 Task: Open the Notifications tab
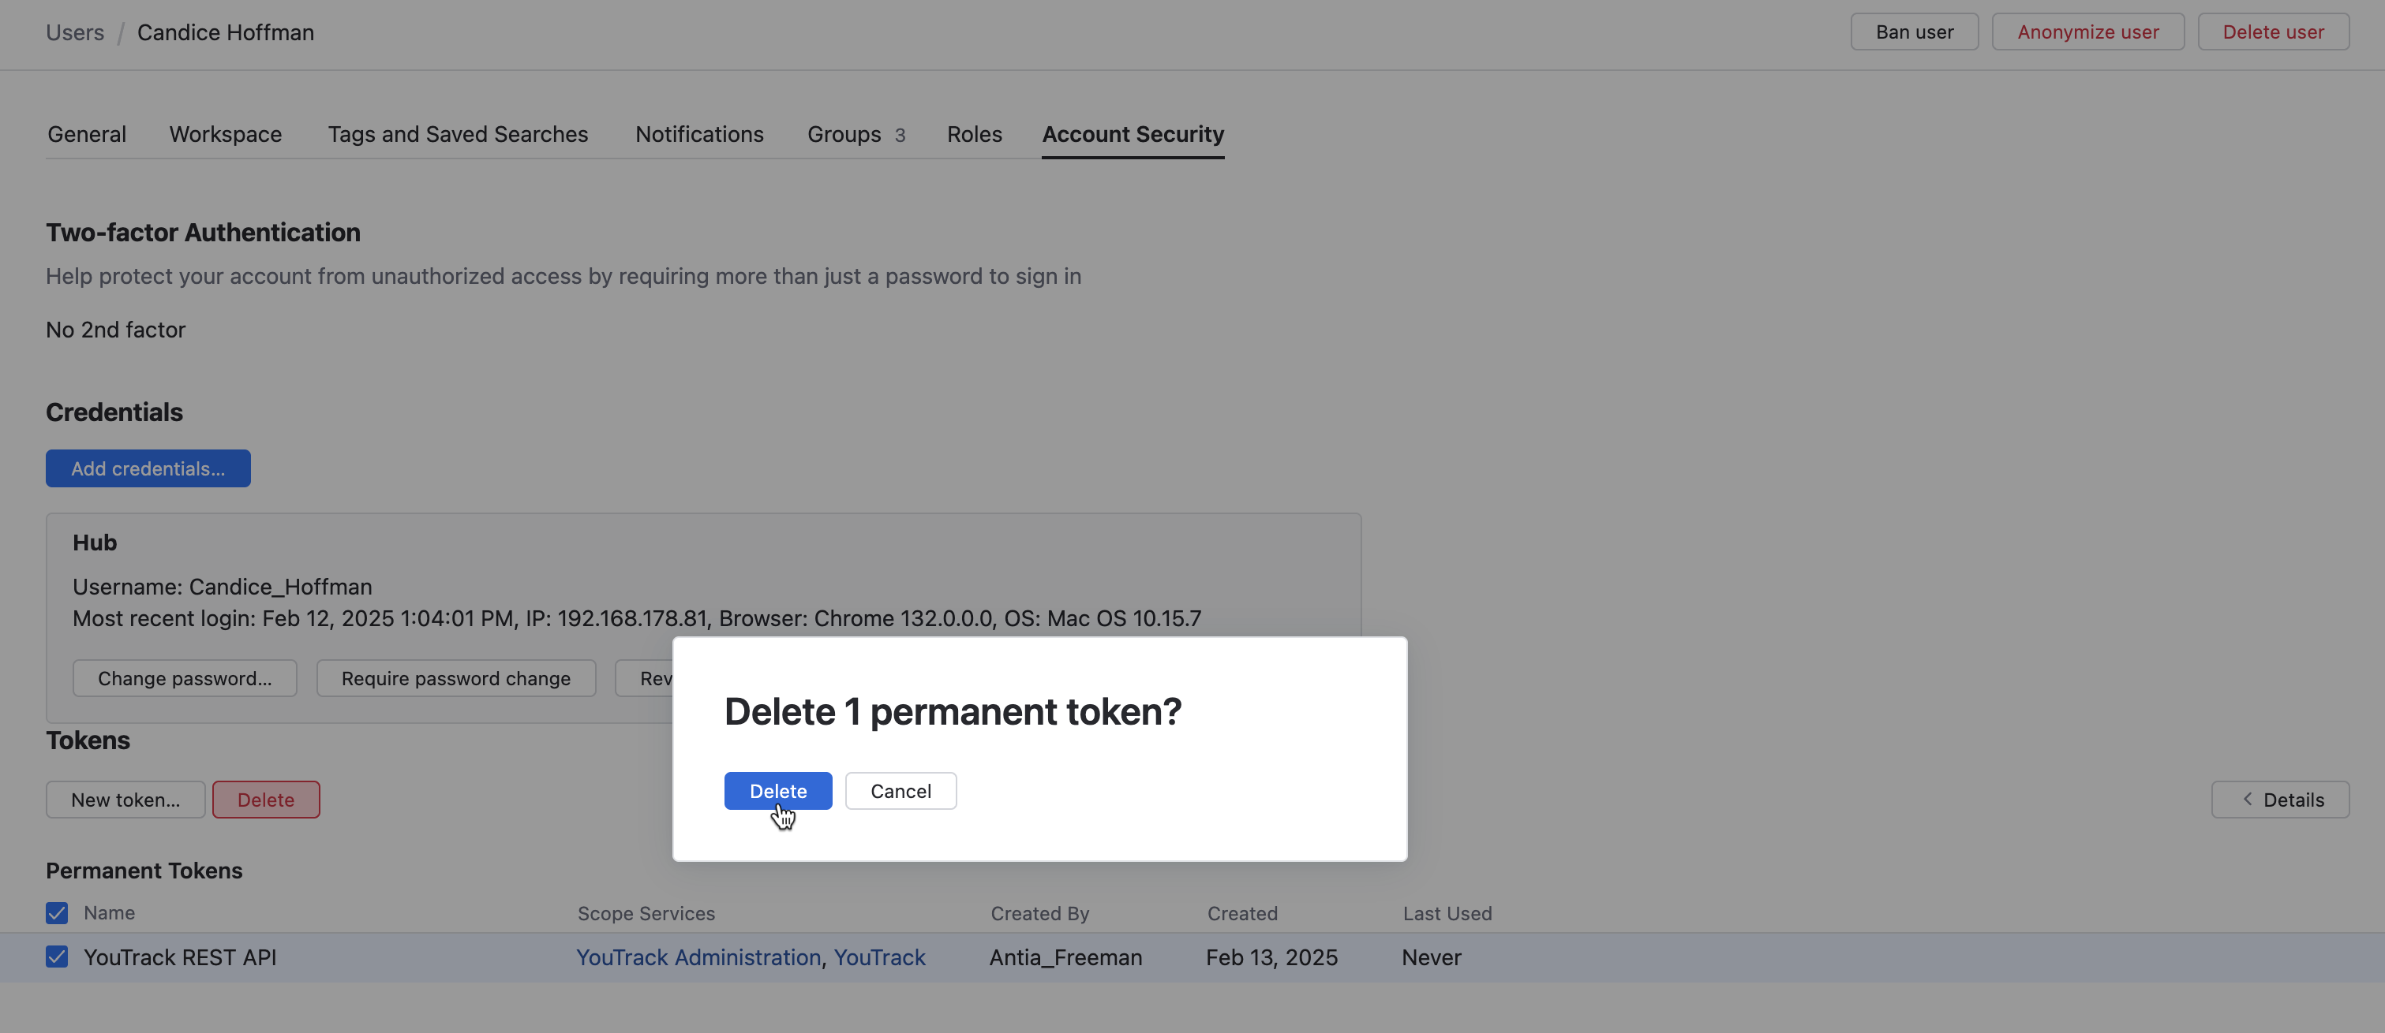[x=699, y=134]
